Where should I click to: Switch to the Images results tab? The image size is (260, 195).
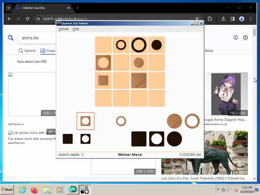coord(48,51)
